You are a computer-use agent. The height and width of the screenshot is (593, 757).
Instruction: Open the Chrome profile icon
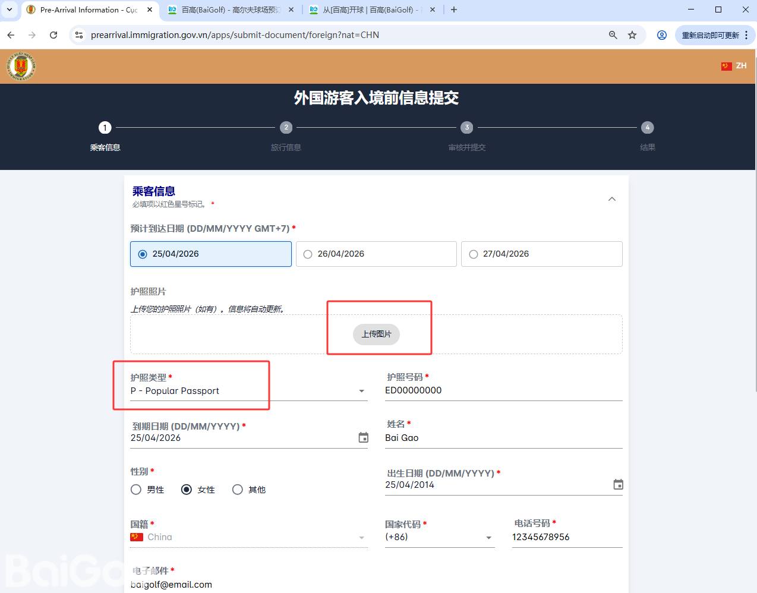661,35
